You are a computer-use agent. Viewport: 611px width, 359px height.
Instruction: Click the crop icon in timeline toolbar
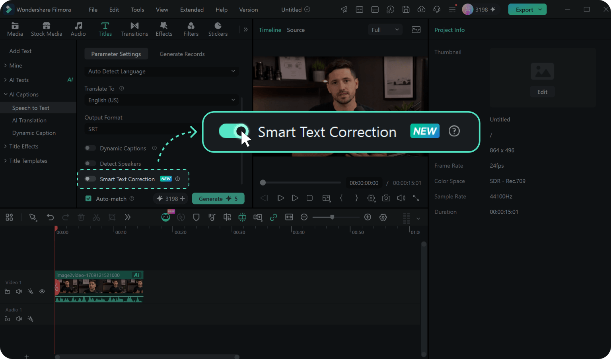pyautogui.click(x=112, y=217)
